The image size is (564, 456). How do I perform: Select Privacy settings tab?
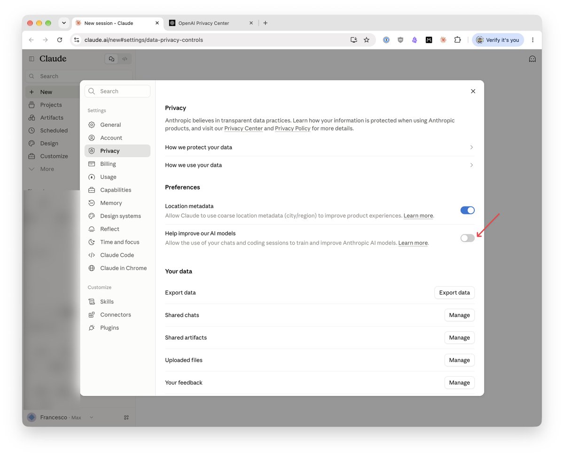[x=117, y=151]
